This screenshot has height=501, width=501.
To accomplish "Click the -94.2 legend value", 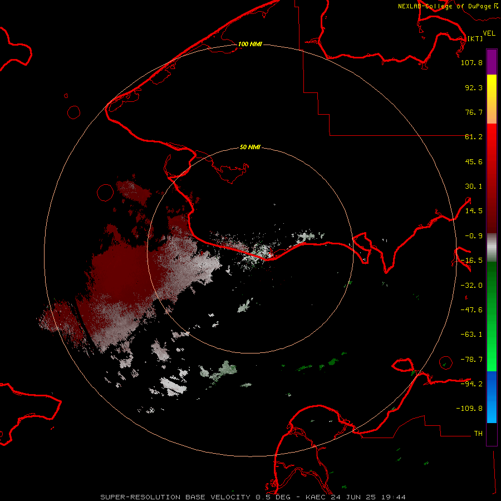I will (471, 384).
